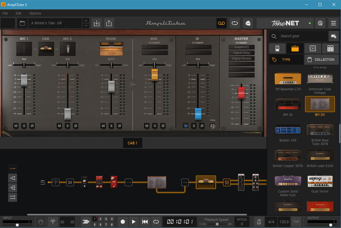
Task: Click the gear filter icon beside search
Action: coord(333,36)
